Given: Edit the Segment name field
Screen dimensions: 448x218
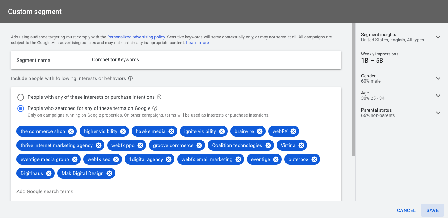Looking at the screenshot, I should pos(214,60).
